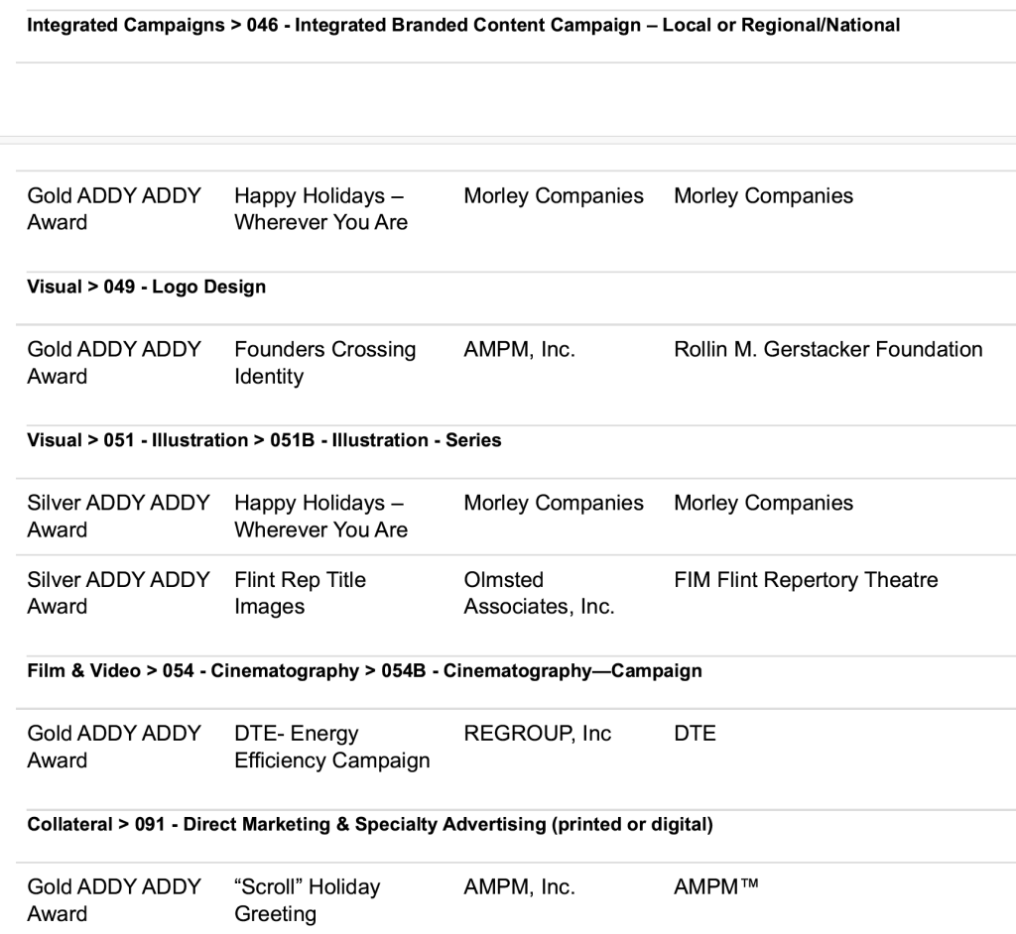Click the "DTE- Energy Efficiency Campaign" title
1016x934 pixels.
point(331,748)
